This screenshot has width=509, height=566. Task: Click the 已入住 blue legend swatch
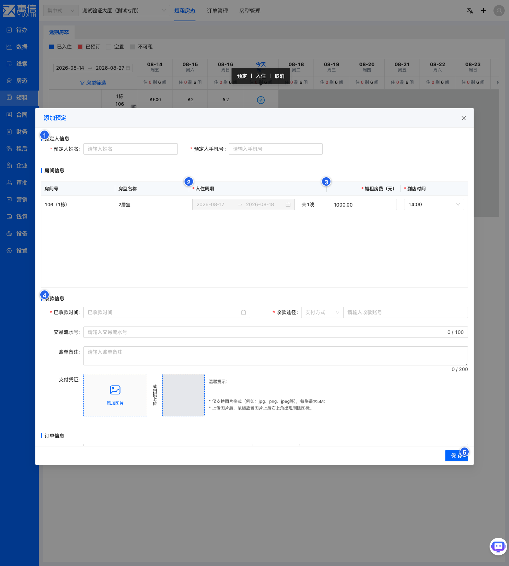pyautogui.click(x=51, y=47)
